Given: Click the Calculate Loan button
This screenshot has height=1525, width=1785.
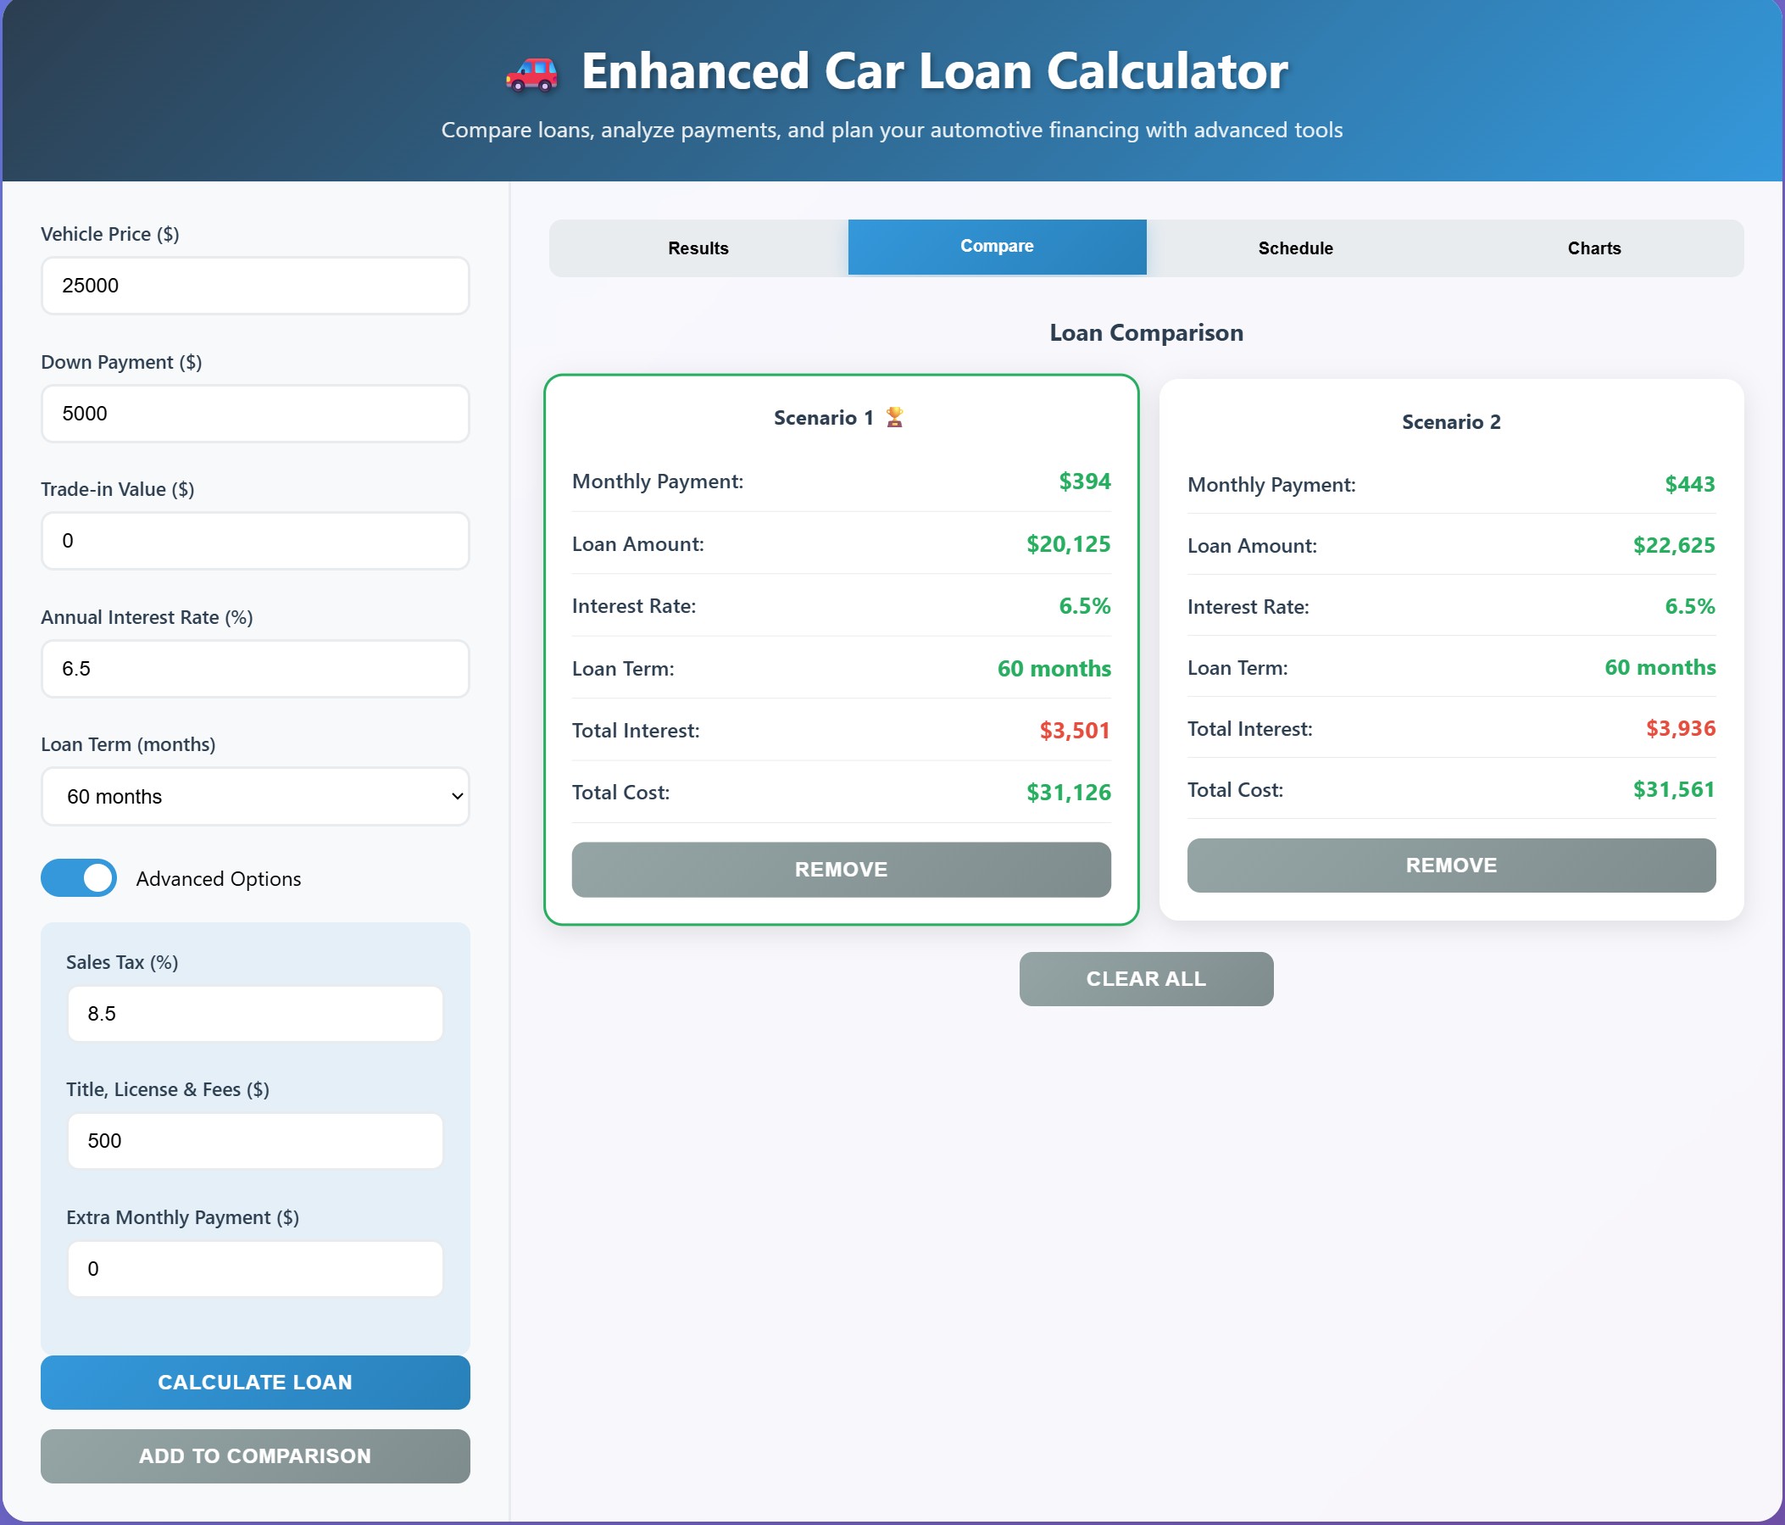Looking at the screenshot, I should [254, 1382].
